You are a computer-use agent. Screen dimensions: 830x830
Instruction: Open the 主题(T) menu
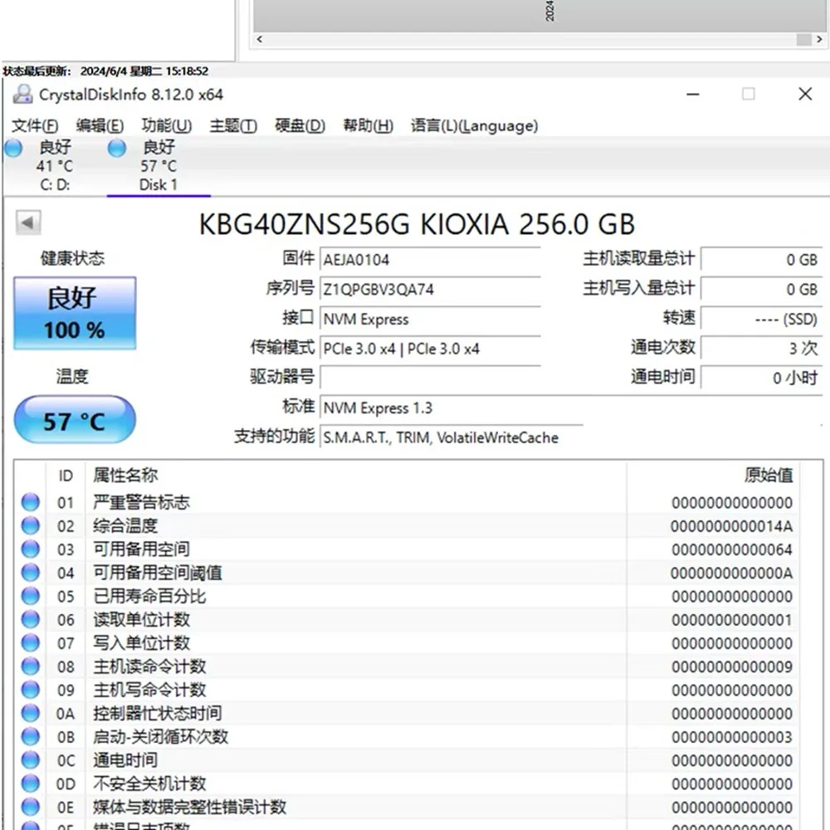[x=232, y=126]
